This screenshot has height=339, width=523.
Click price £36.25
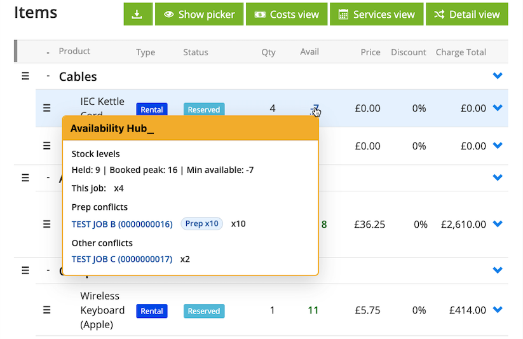(x=370, y=225)
